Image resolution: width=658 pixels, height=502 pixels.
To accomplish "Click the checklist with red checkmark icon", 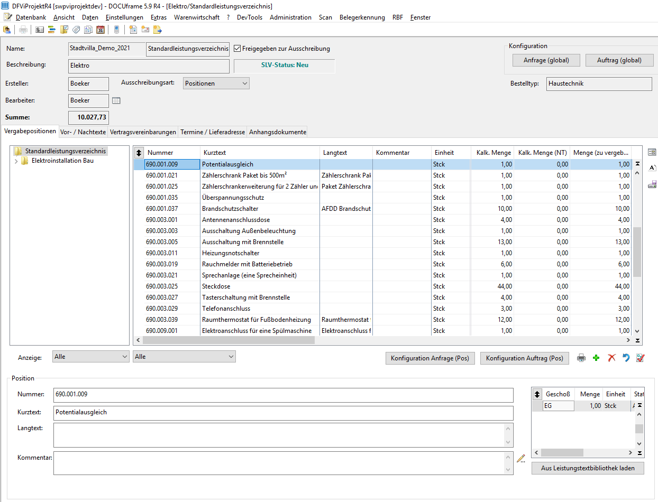I will 641,358.
